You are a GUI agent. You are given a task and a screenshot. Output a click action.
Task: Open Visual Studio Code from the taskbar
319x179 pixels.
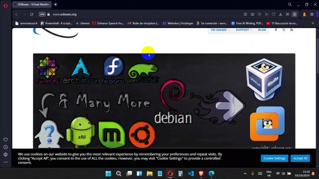pos(191,174)
